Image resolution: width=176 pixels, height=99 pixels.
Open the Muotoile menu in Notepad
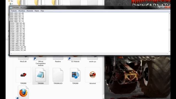pyautogui.click(x=30, y=11)
